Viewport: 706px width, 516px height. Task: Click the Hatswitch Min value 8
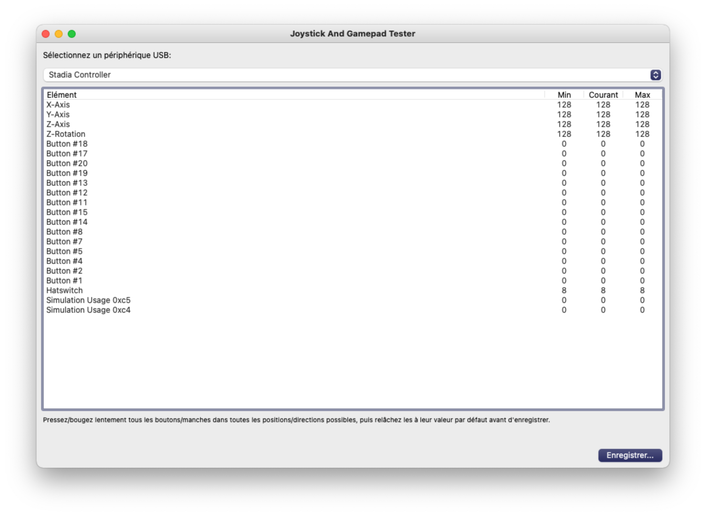(564, 290)
